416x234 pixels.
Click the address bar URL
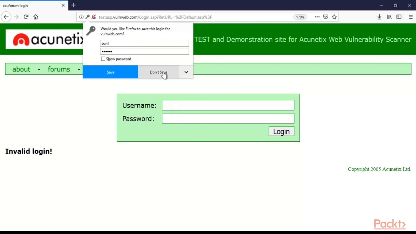(x=155, y=17)
